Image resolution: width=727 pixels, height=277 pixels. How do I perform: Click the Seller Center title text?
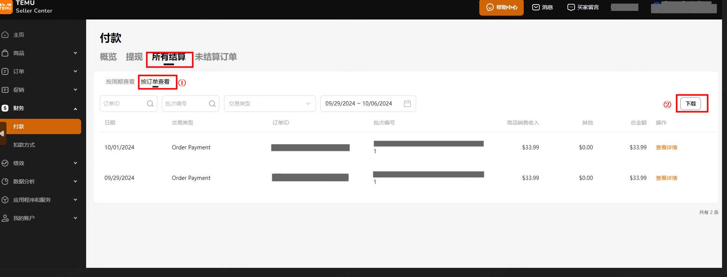[x=34, y=11]
